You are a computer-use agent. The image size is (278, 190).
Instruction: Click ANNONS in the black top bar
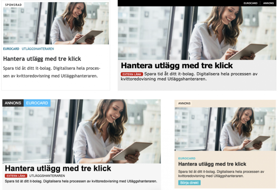coord(268,3)
